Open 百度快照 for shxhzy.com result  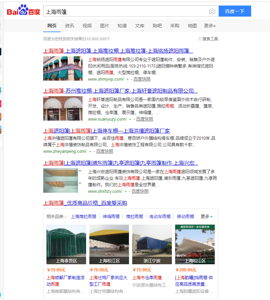tap(140, 191)
